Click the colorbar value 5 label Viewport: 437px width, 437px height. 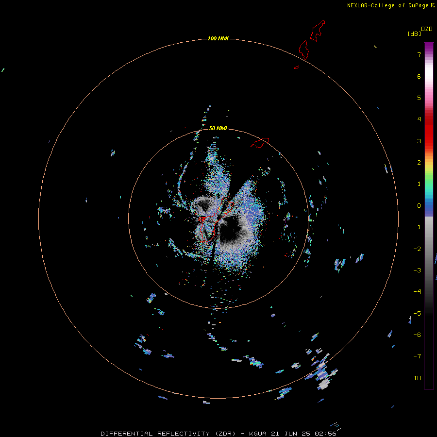coord(419,98)
